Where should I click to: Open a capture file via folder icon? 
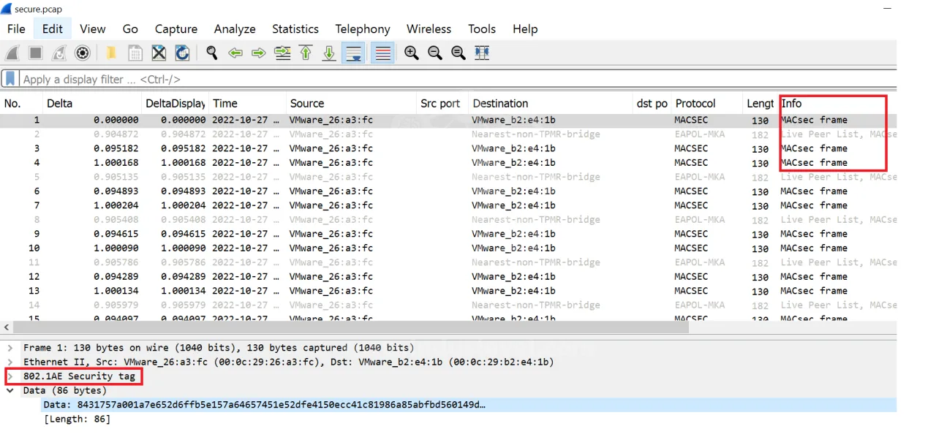tap(111, 53)
